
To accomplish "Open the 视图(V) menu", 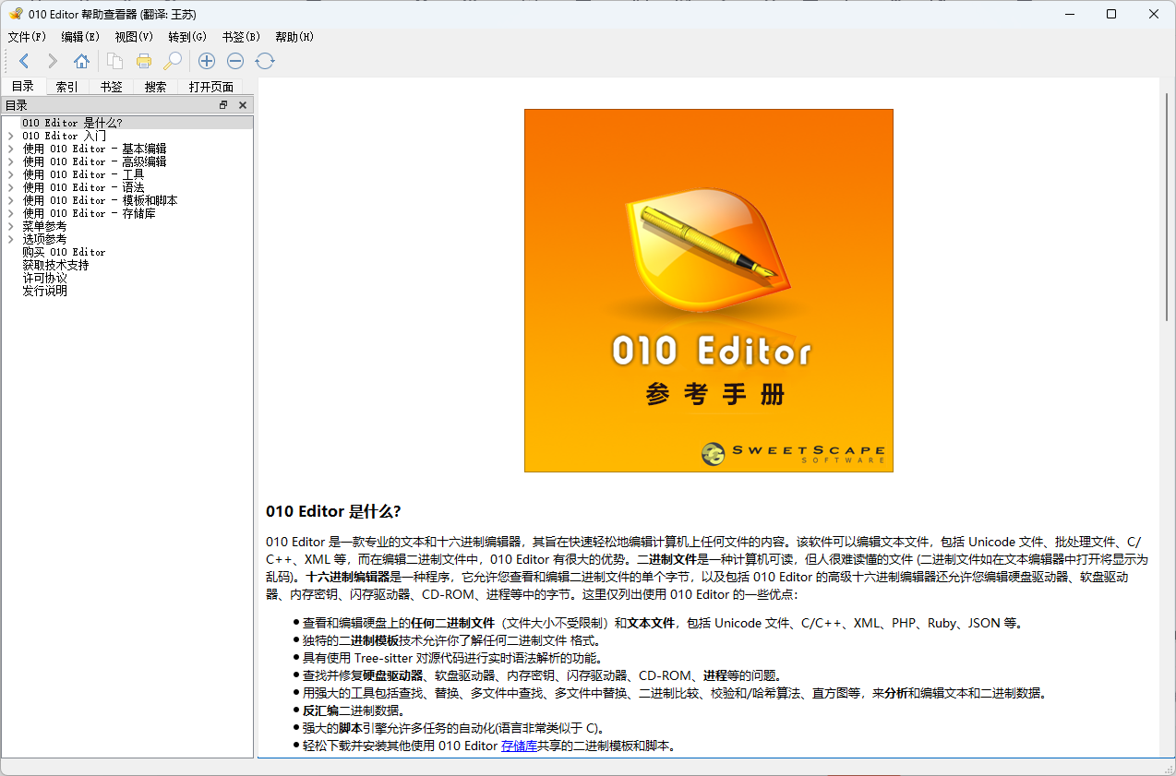I will (134, 37).
